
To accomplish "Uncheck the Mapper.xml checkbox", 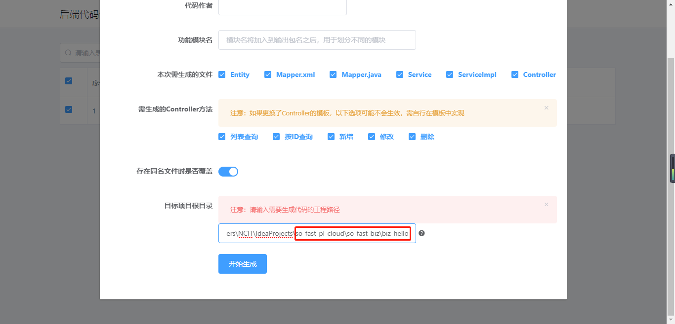I will [268, 74].
